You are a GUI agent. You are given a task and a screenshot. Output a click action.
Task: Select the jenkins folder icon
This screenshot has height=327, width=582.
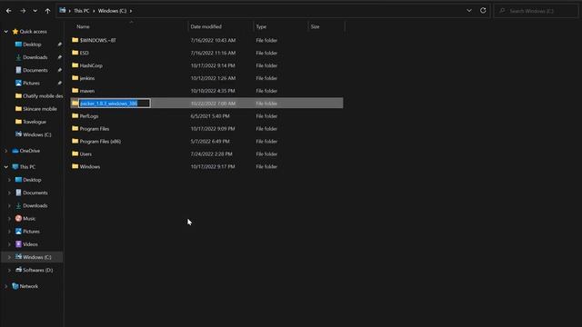point(75,78)
